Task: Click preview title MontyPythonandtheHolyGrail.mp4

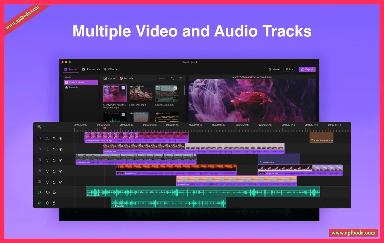Action: [x=252, y=77]
